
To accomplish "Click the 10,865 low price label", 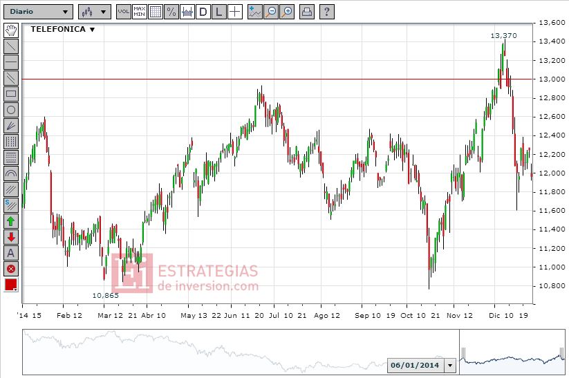I will coord(105,295).
